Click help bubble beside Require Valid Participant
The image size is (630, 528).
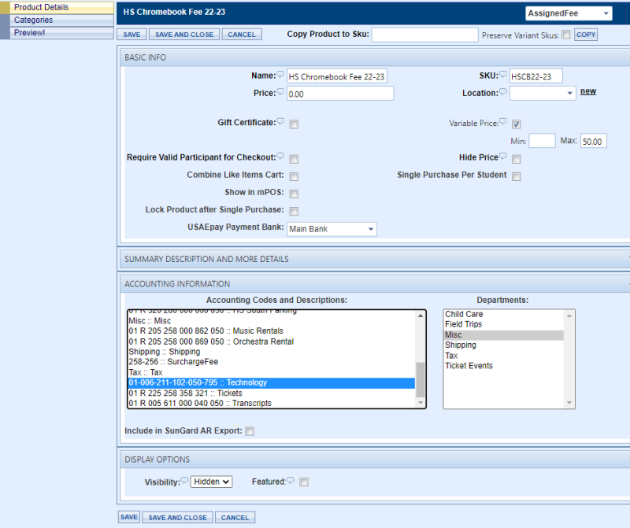[x=280, y=156]
